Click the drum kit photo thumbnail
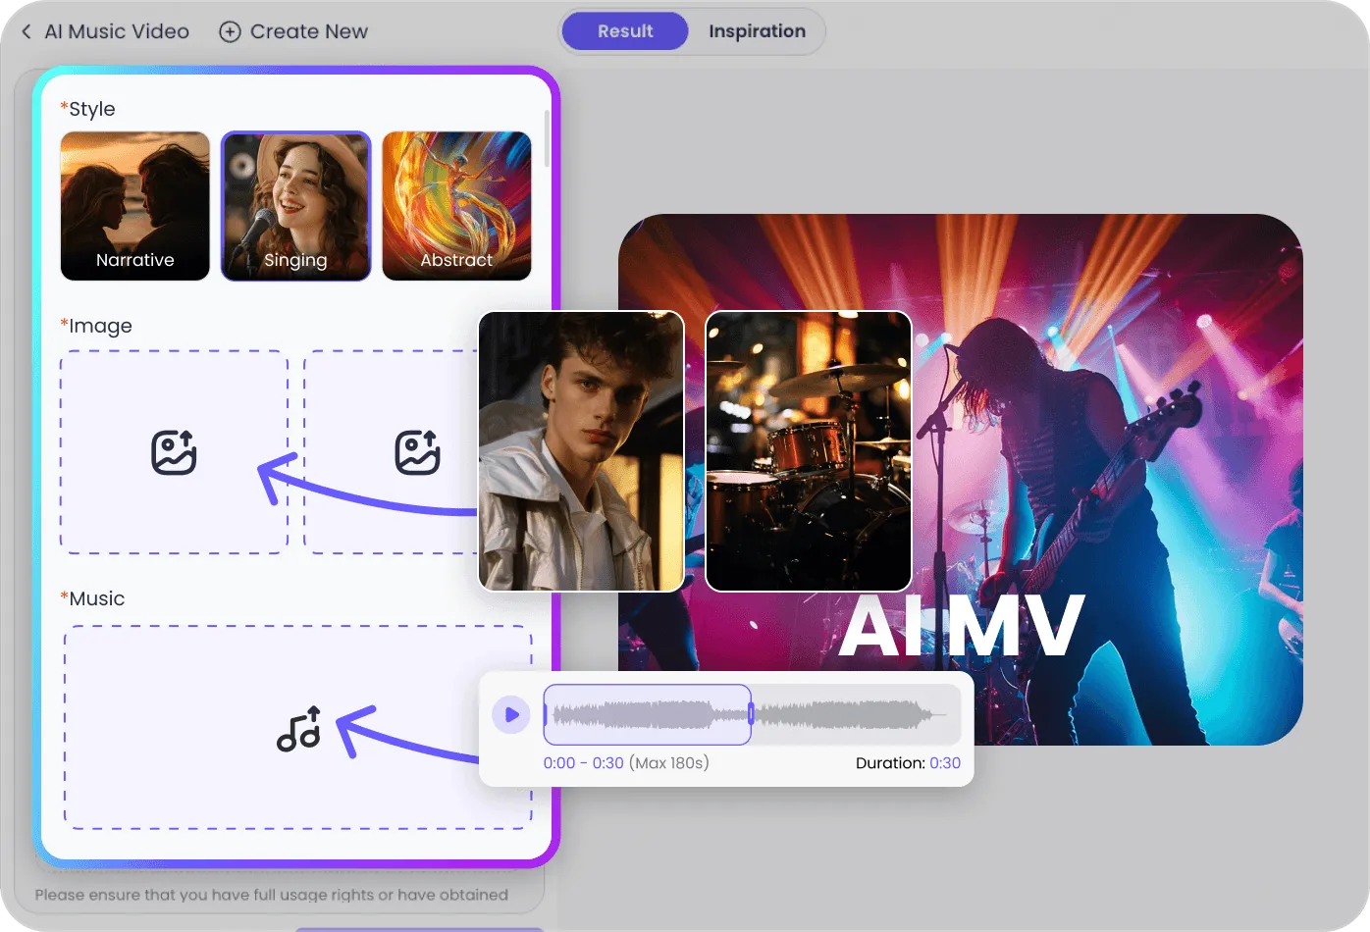This screenshot has width=1370, height=932. [x=809, y=450]
